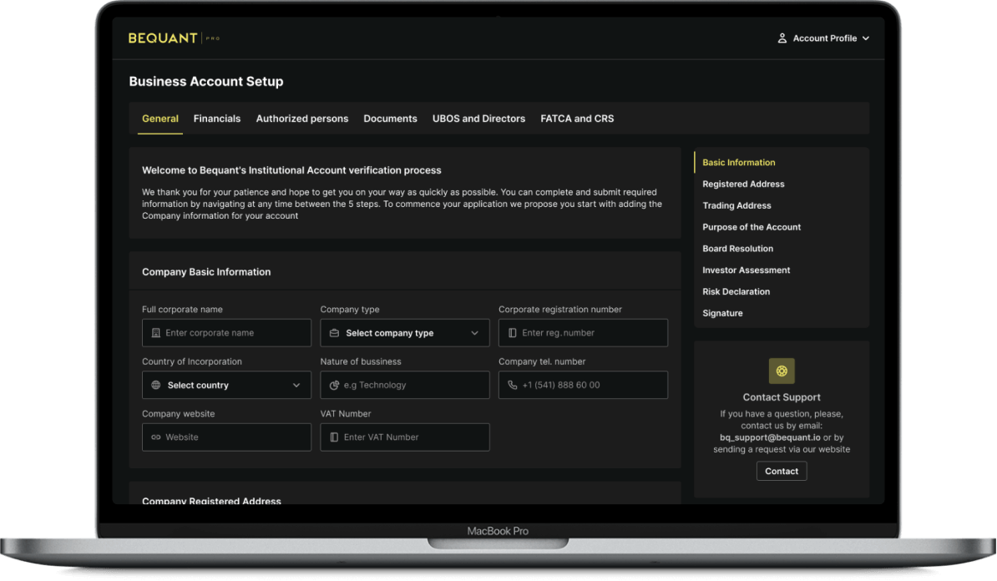Click the phone icon in tel. number field

(x=513, y=386)
